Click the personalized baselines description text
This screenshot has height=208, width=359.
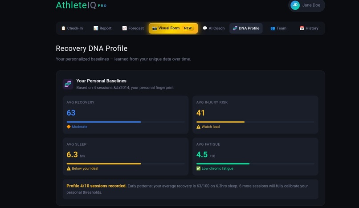123,59
